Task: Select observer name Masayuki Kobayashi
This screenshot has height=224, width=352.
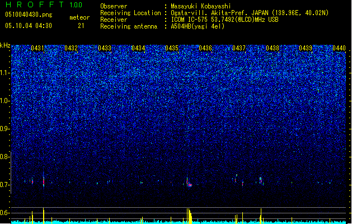Action: [201, 6]
